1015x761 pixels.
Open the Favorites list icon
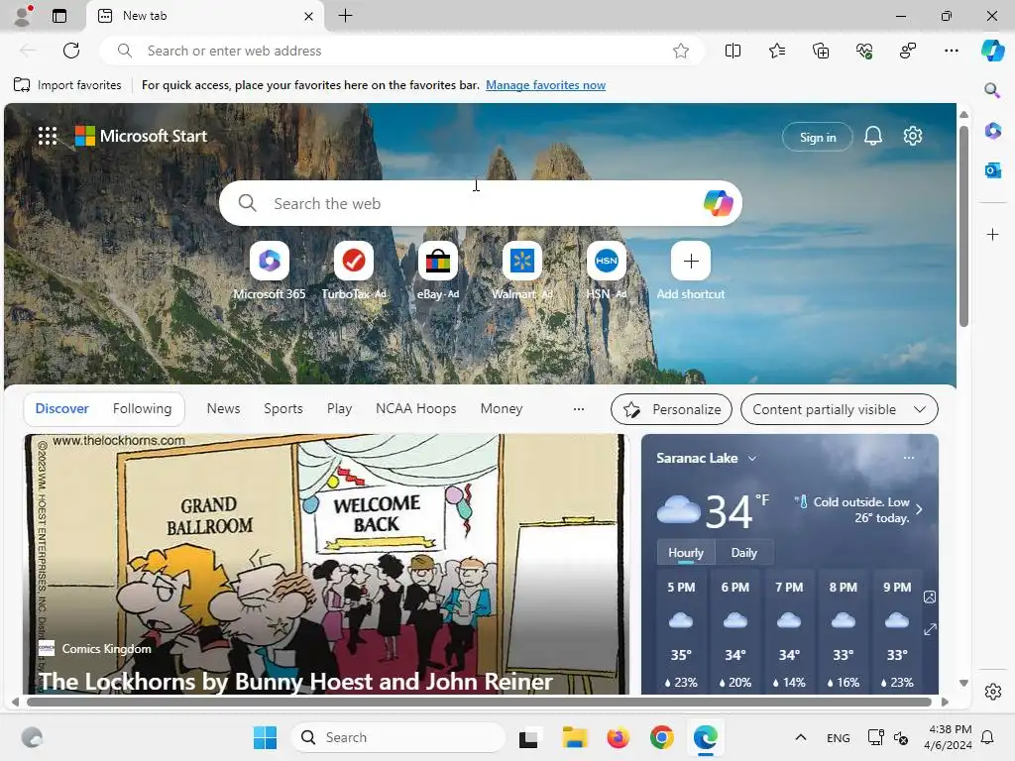[777, 51]
